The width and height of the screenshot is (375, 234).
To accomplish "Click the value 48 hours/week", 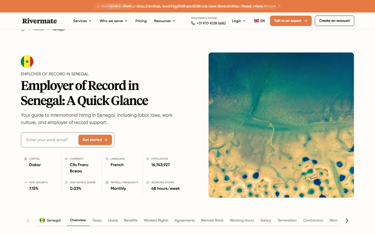I will click(166, 188).
